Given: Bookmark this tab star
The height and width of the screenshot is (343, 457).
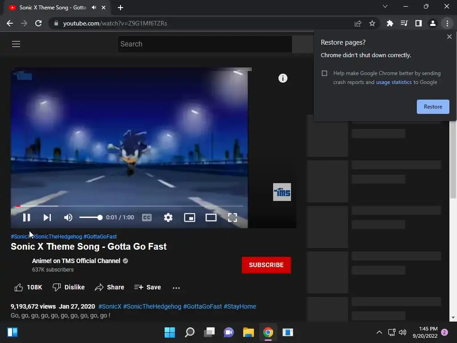Looking at the screenshot, I should (372, 23).
